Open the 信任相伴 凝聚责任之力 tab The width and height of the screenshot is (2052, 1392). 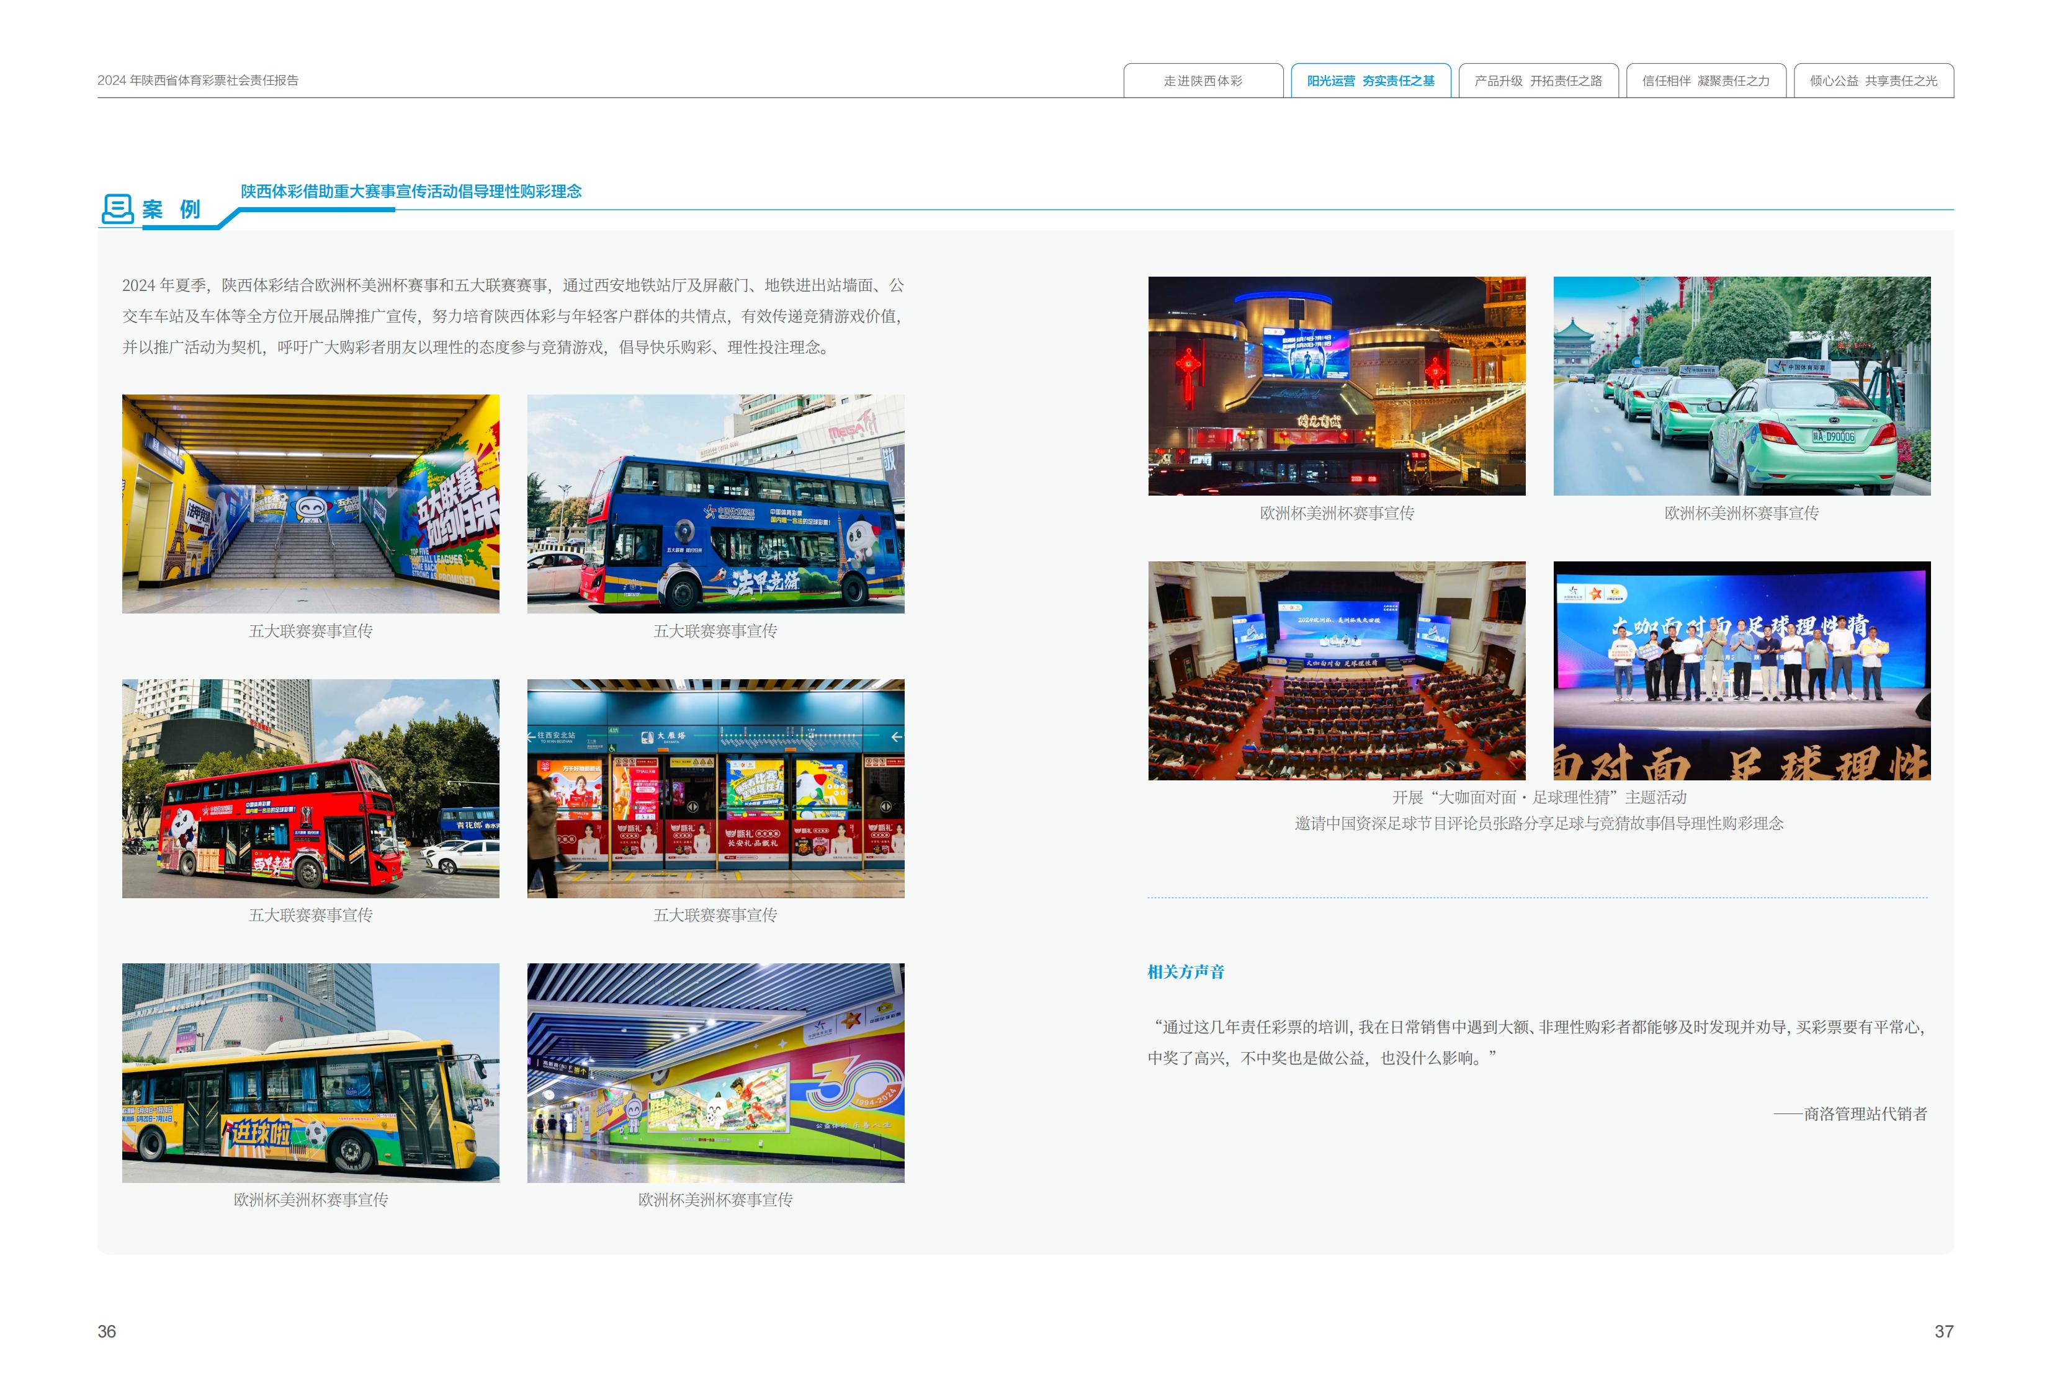tap(1706, 80)
